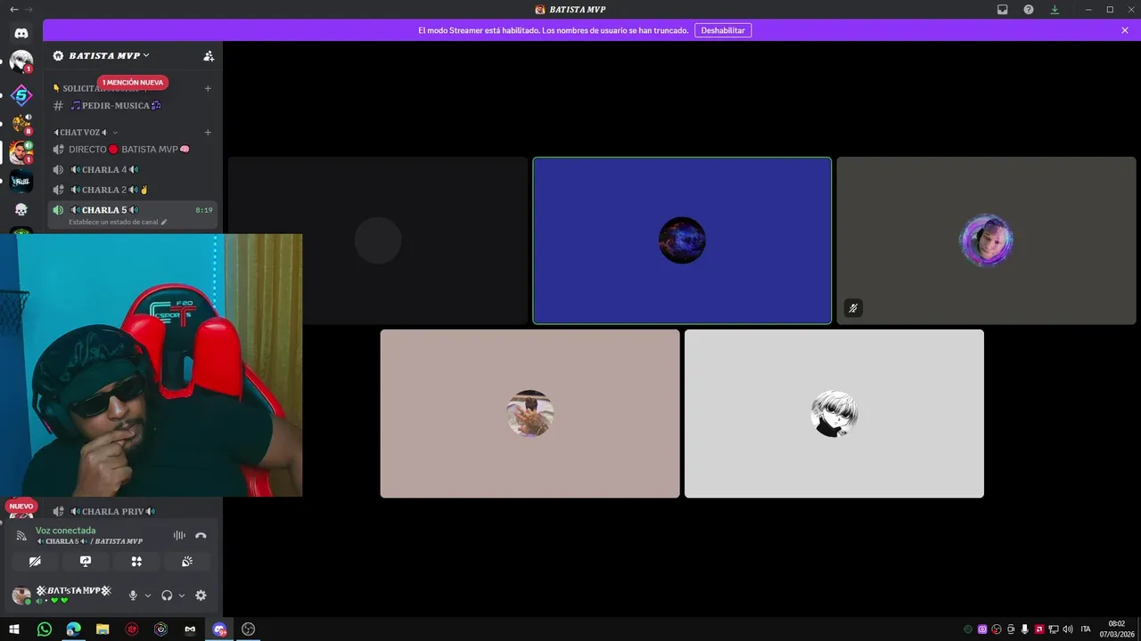Viewport: 1141px width, 641px height.
Task: Open voice connection details signal icon
Action: [21, 536]
